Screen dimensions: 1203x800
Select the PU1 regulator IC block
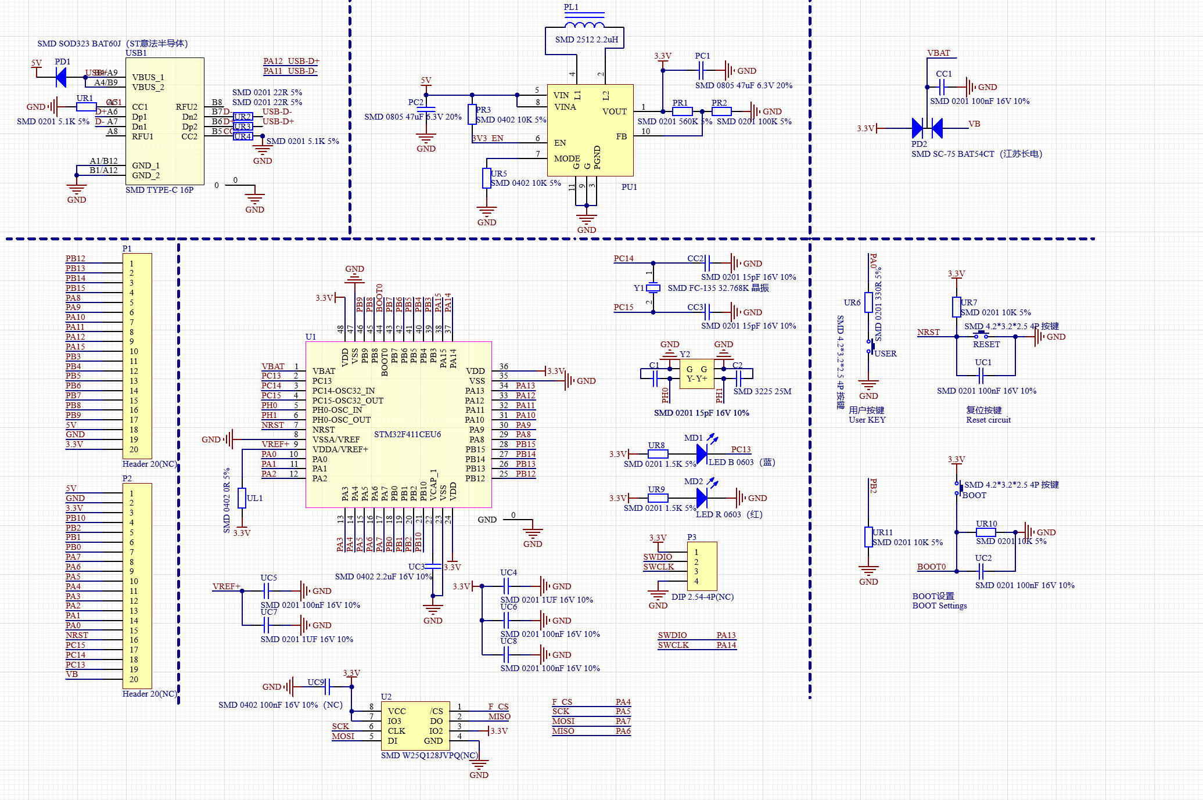tap(590, 130)
